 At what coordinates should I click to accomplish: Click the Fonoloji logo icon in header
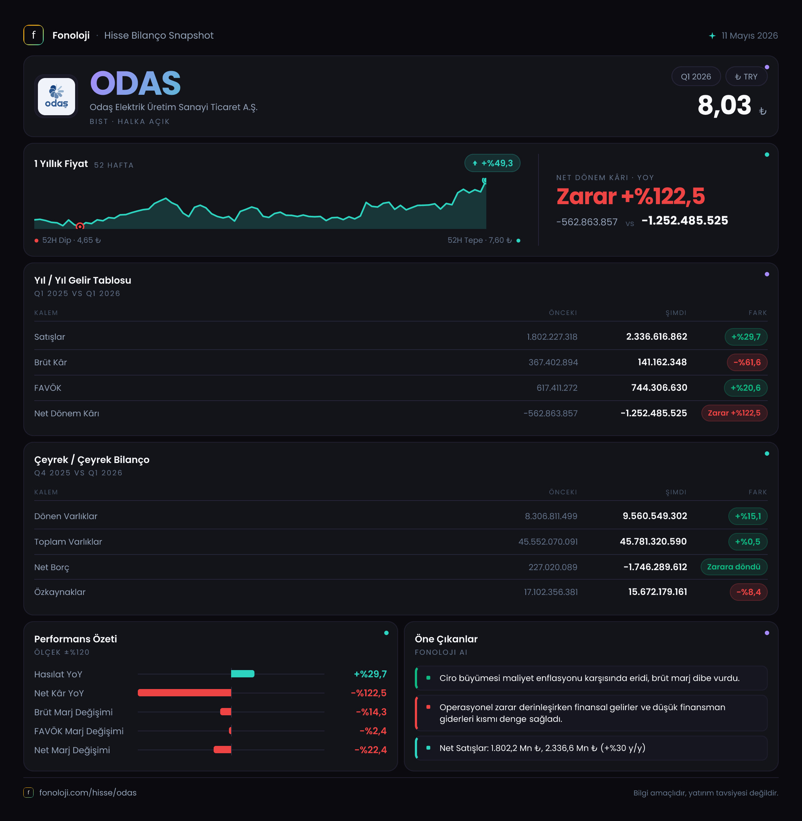[x=33, y=35]
